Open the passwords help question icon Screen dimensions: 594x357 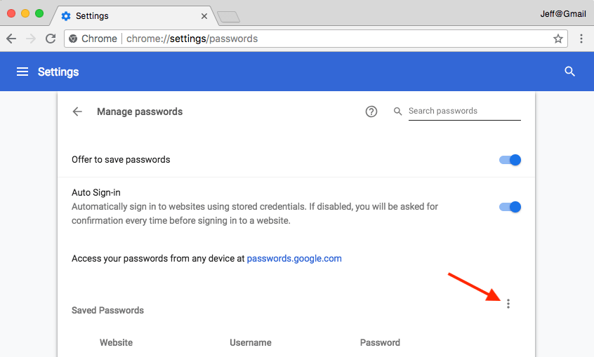pyautogui.click(x=371, y=112)
